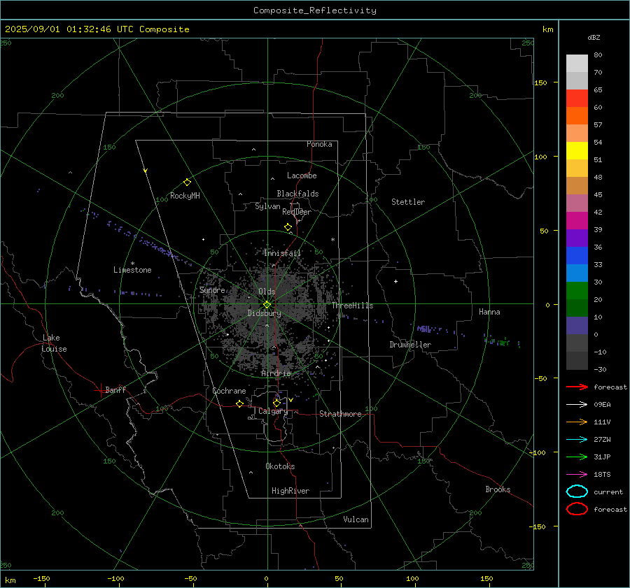
Task: Click the red forecast arrow in the legend
Action: tap(577, 387)
